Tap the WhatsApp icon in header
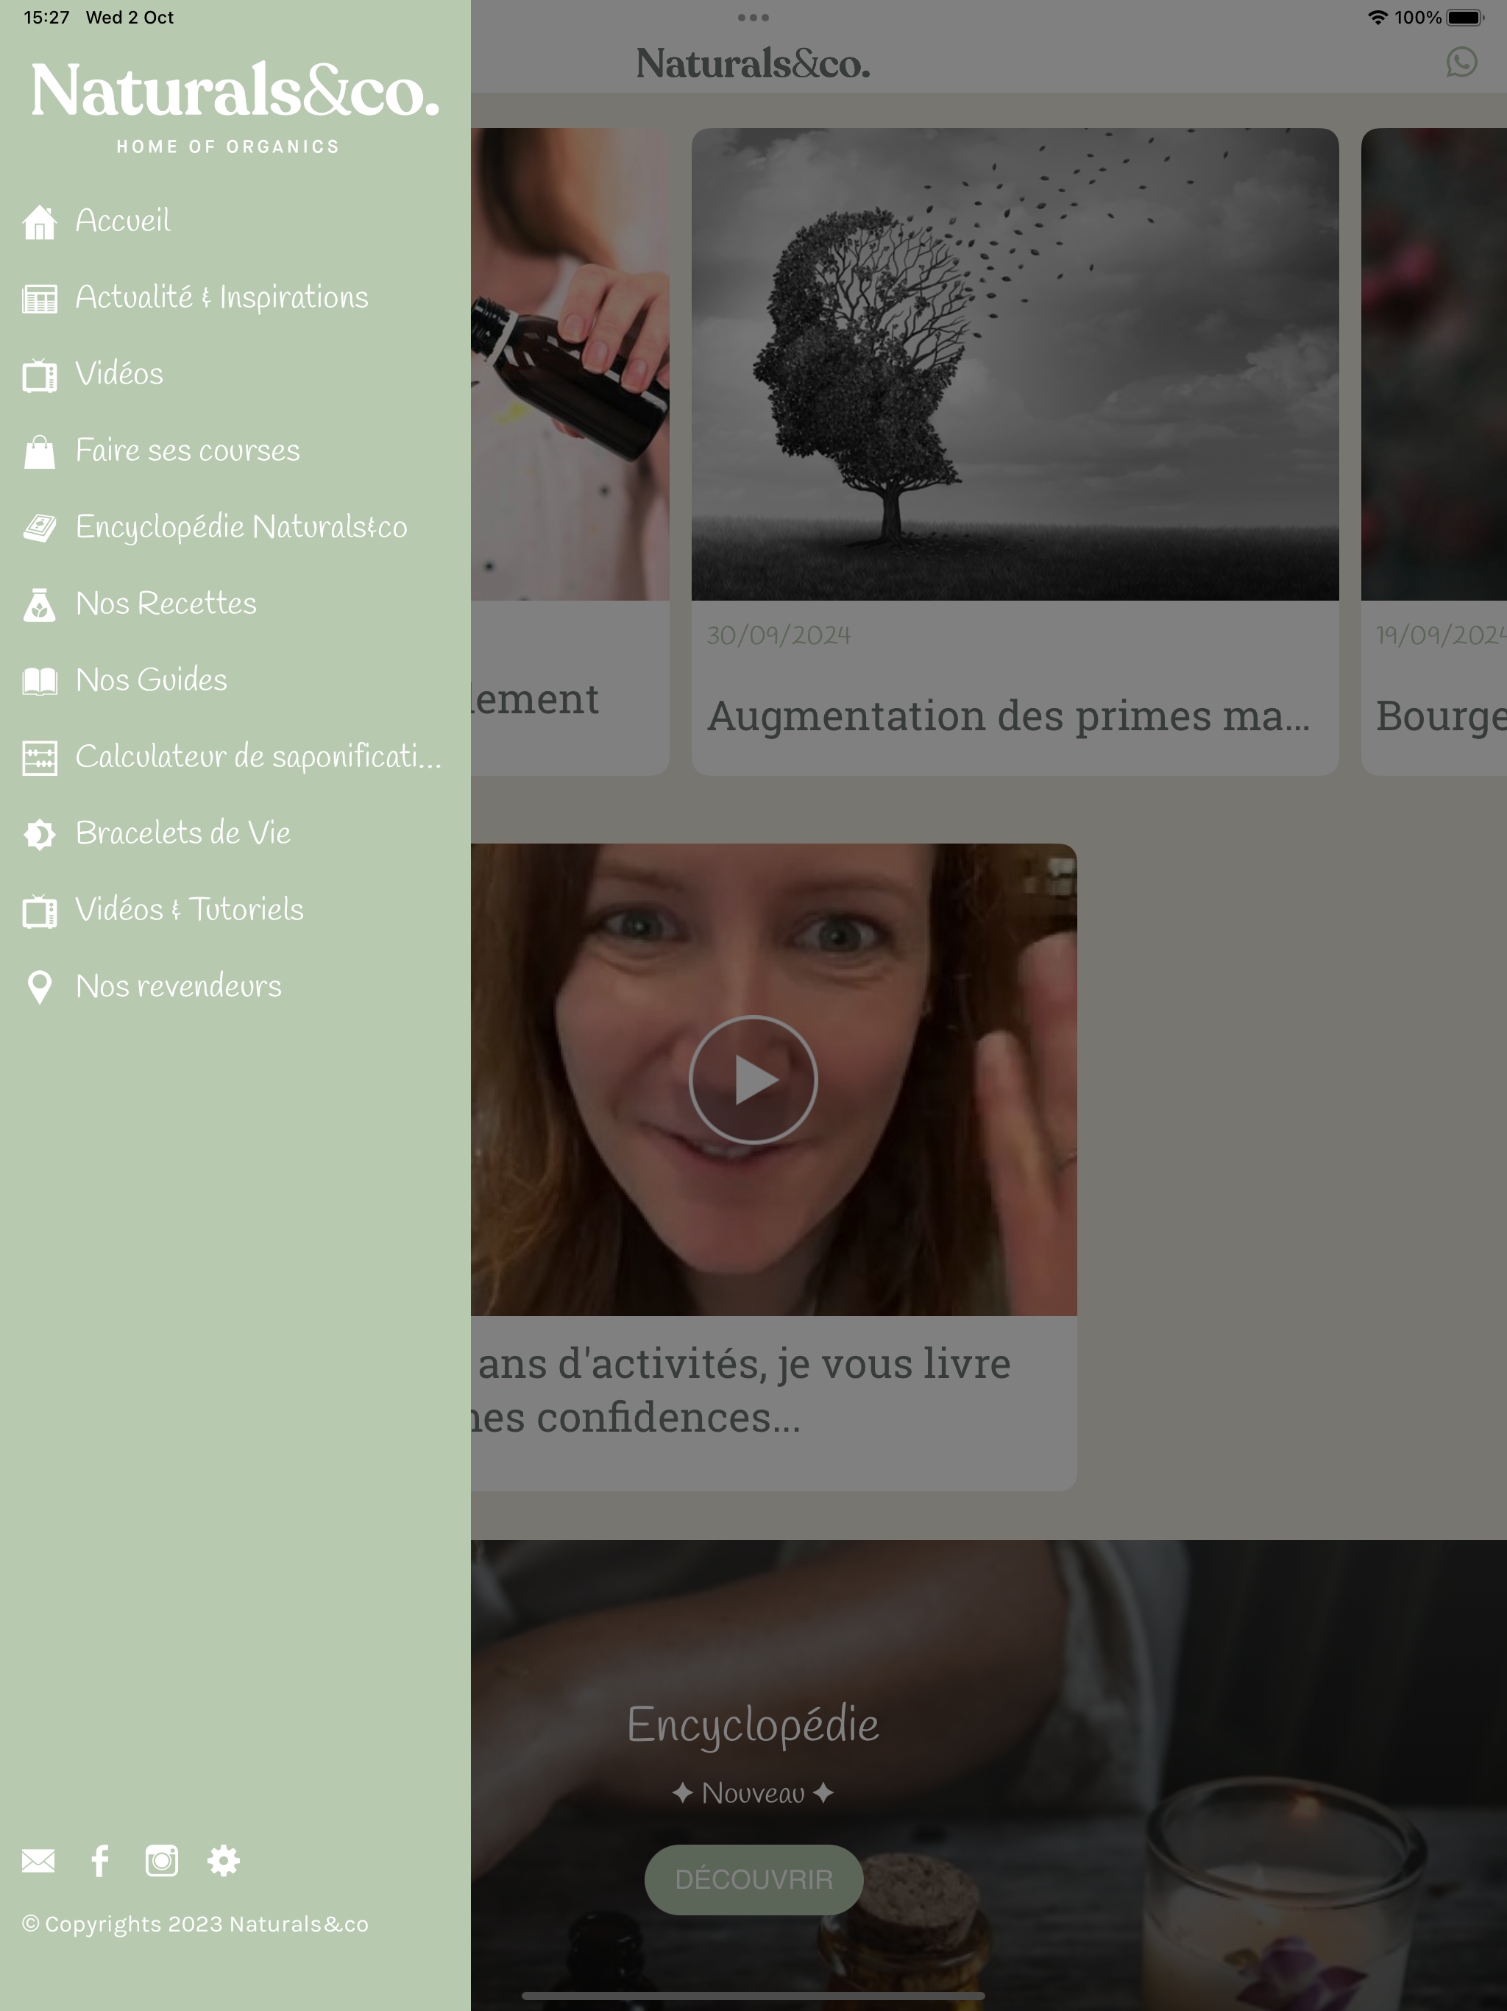Viewport: 1507px width, 2011px height. [x=1461, y=62]
